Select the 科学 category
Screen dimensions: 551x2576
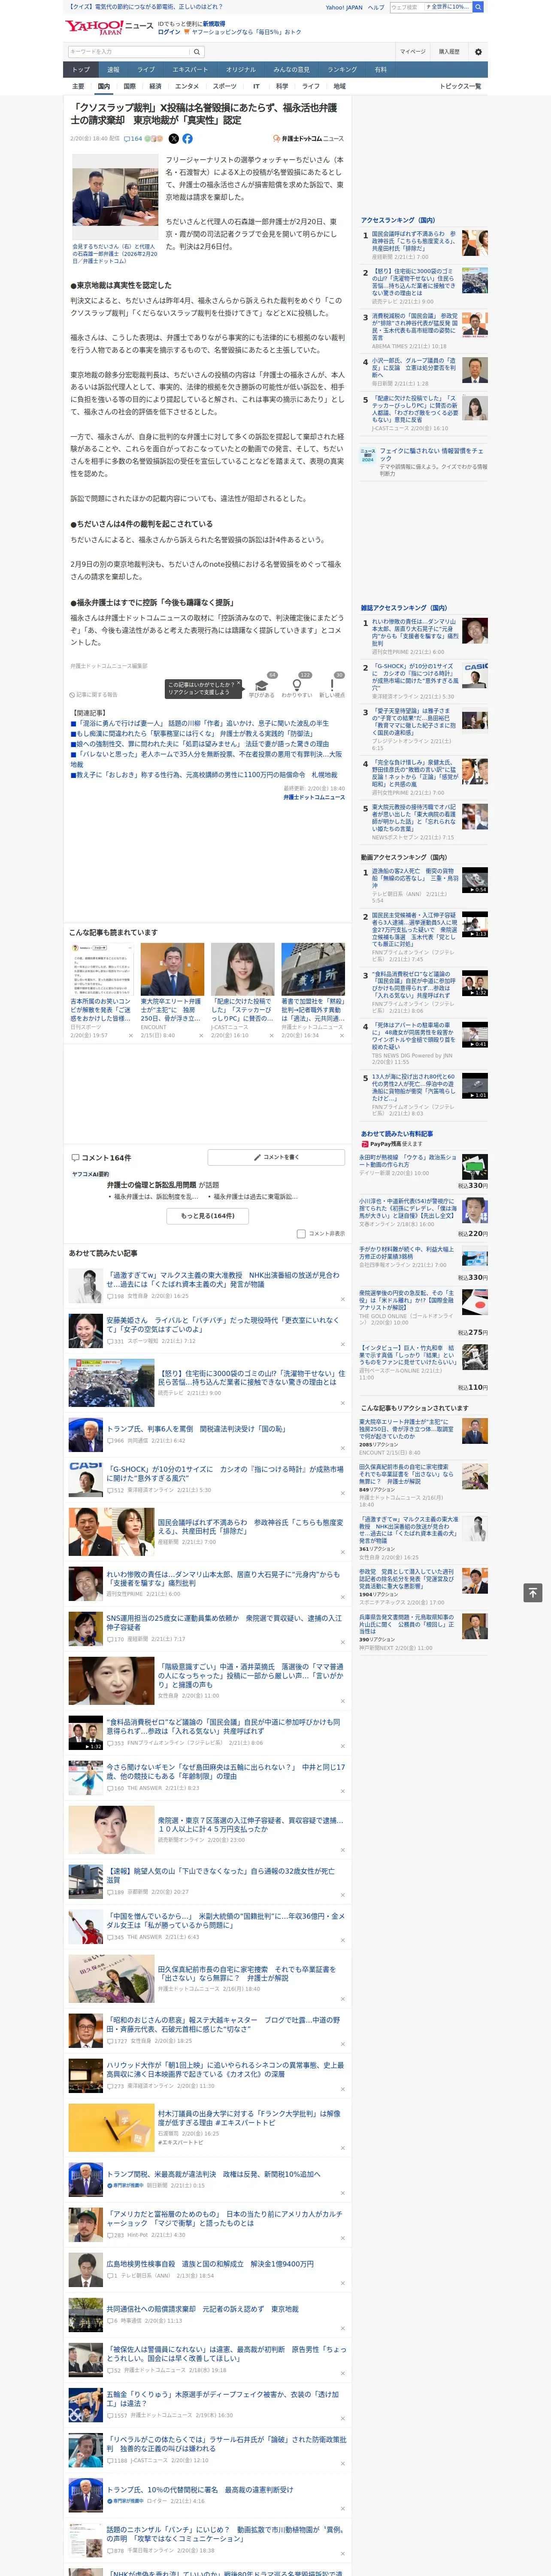click(x=282, y=86)
